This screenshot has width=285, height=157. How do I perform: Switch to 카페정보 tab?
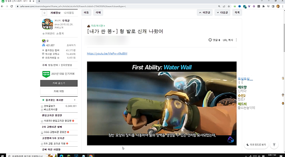tap(56, 13)
